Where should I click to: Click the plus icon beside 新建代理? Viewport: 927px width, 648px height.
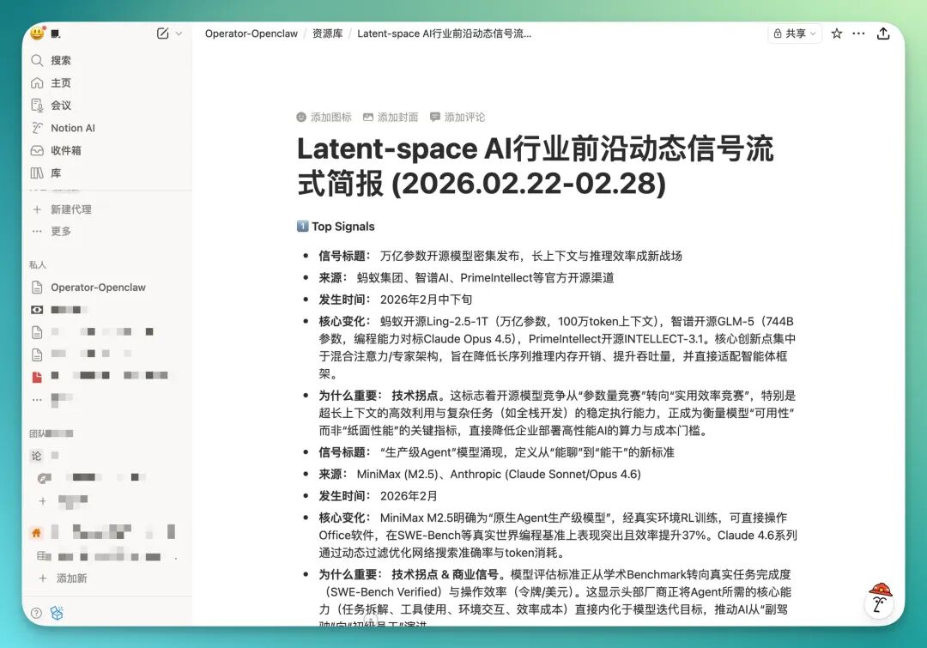click(x=37, y=209)
